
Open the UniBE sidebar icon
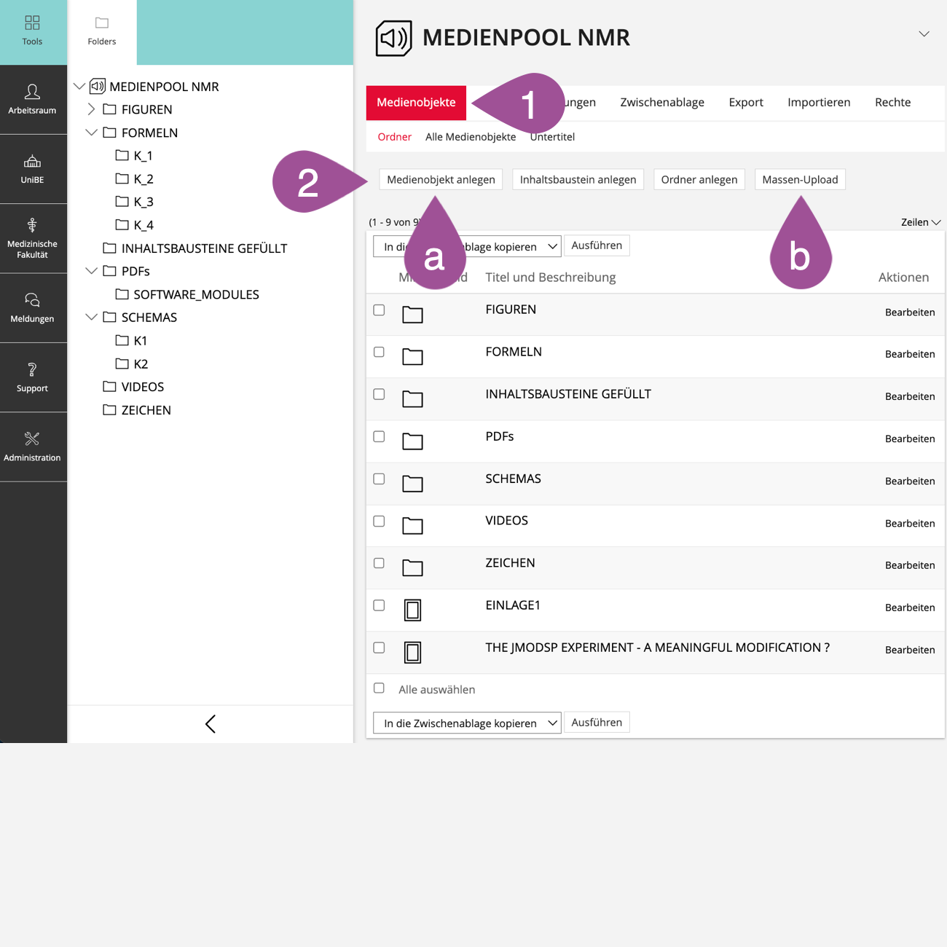coord(32,162)
